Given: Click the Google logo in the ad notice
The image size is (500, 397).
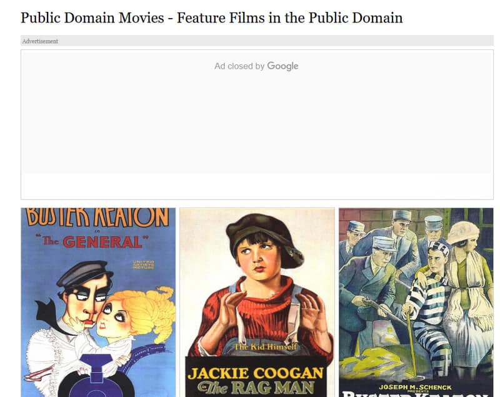Looking at the screenshot, I should click(x=282, y=66).
